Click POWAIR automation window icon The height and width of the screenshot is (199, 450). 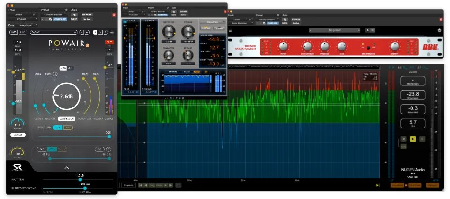coord(74,14)
